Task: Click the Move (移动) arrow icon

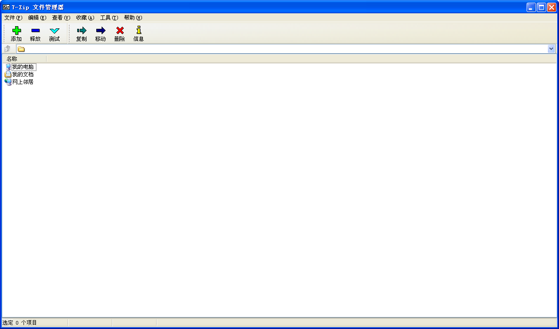Action: [101, 31]
